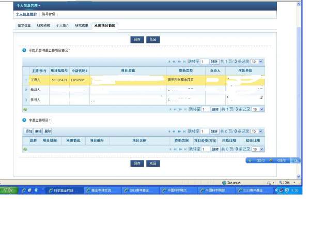Open rows-per-page dropdown in fund table bottom pager
Viewport: 310px width, 233px height.
pyautogui.click(x=258, y=109)
